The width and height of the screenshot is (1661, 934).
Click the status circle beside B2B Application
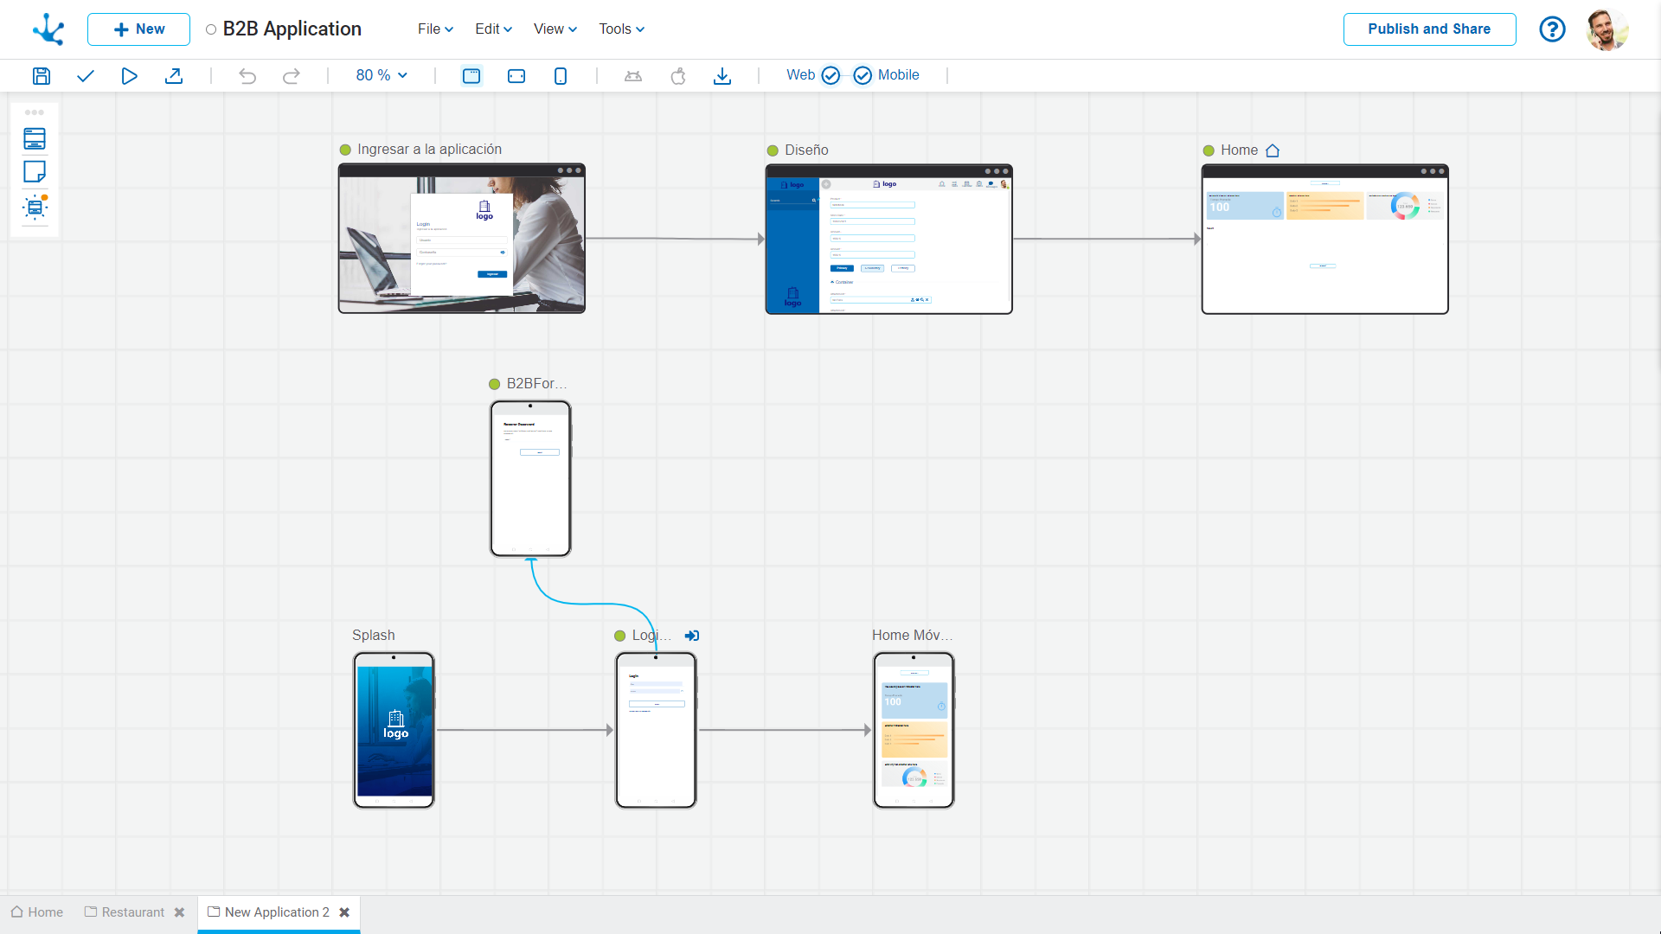(x=211, y=29)
